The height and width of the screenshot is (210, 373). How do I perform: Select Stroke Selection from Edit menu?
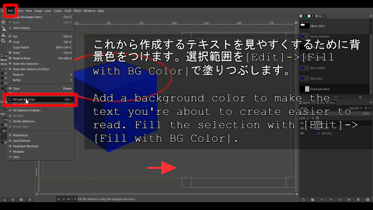[40, 122]
